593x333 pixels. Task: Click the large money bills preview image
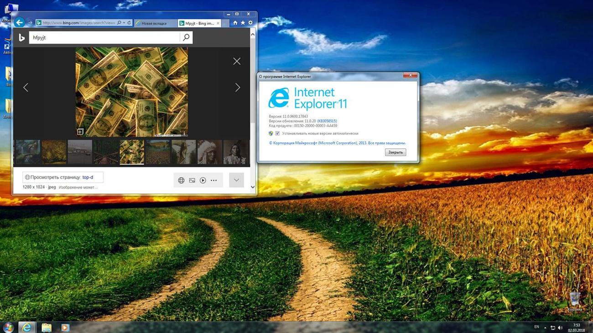131,92
